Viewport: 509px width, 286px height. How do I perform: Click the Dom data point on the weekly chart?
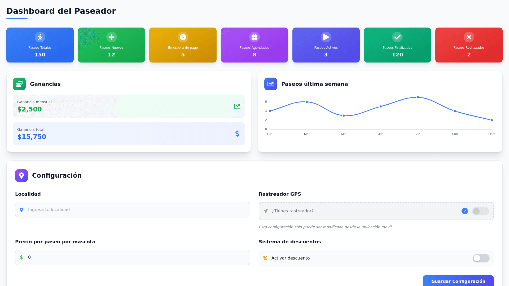[492, 120]
